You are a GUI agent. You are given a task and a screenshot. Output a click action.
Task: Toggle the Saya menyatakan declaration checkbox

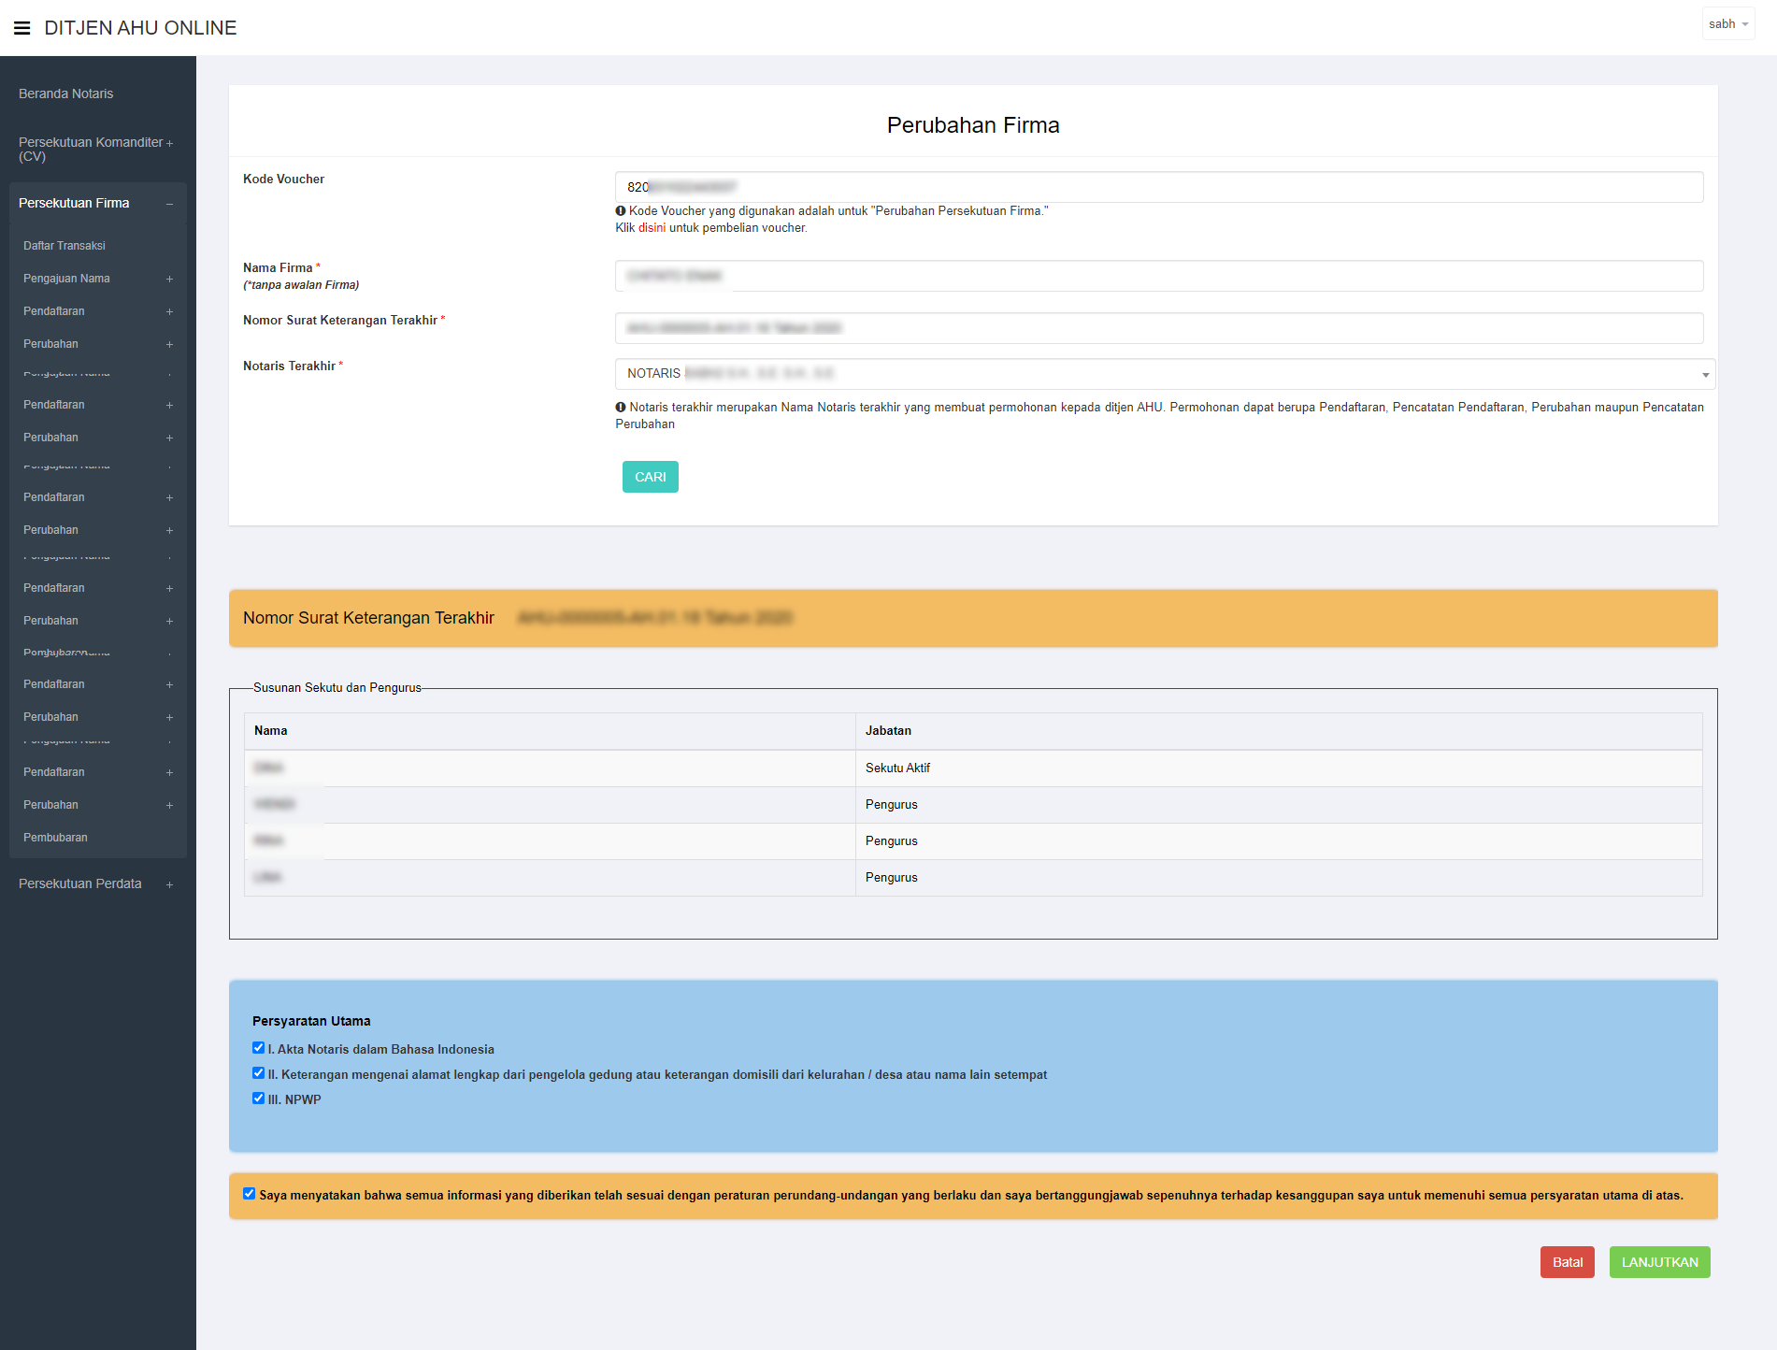click(249, 1194)
